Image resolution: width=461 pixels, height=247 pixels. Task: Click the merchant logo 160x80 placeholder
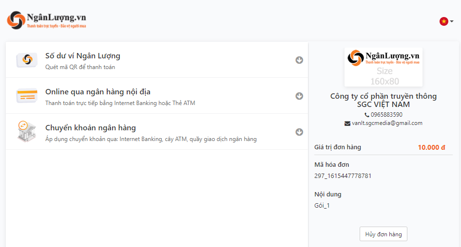[x=384, y=67]
